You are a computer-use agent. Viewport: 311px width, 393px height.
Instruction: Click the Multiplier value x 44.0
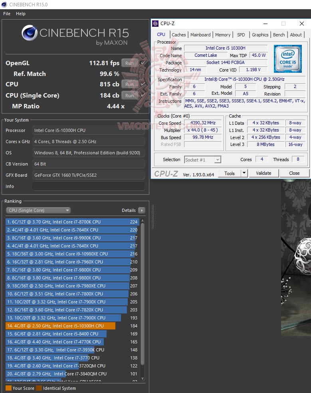pos(203,130)
